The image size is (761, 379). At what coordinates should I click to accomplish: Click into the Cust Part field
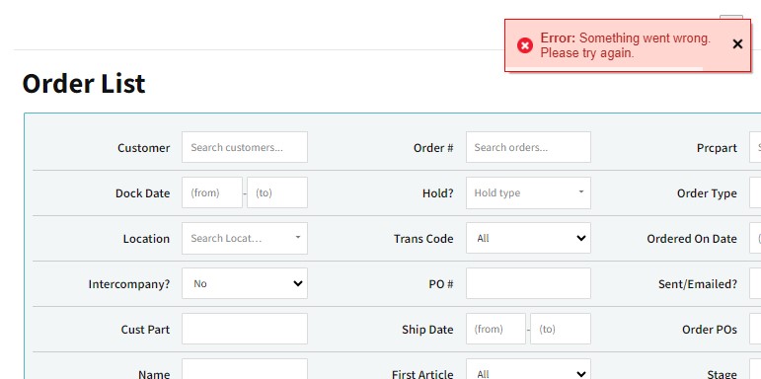point(245,329)
